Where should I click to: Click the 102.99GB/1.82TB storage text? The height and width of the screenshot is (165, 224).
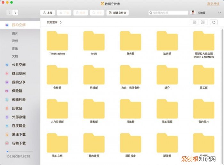click(18, 156)
